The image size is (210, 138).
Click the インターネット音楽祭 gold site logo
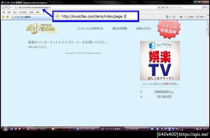42,29
